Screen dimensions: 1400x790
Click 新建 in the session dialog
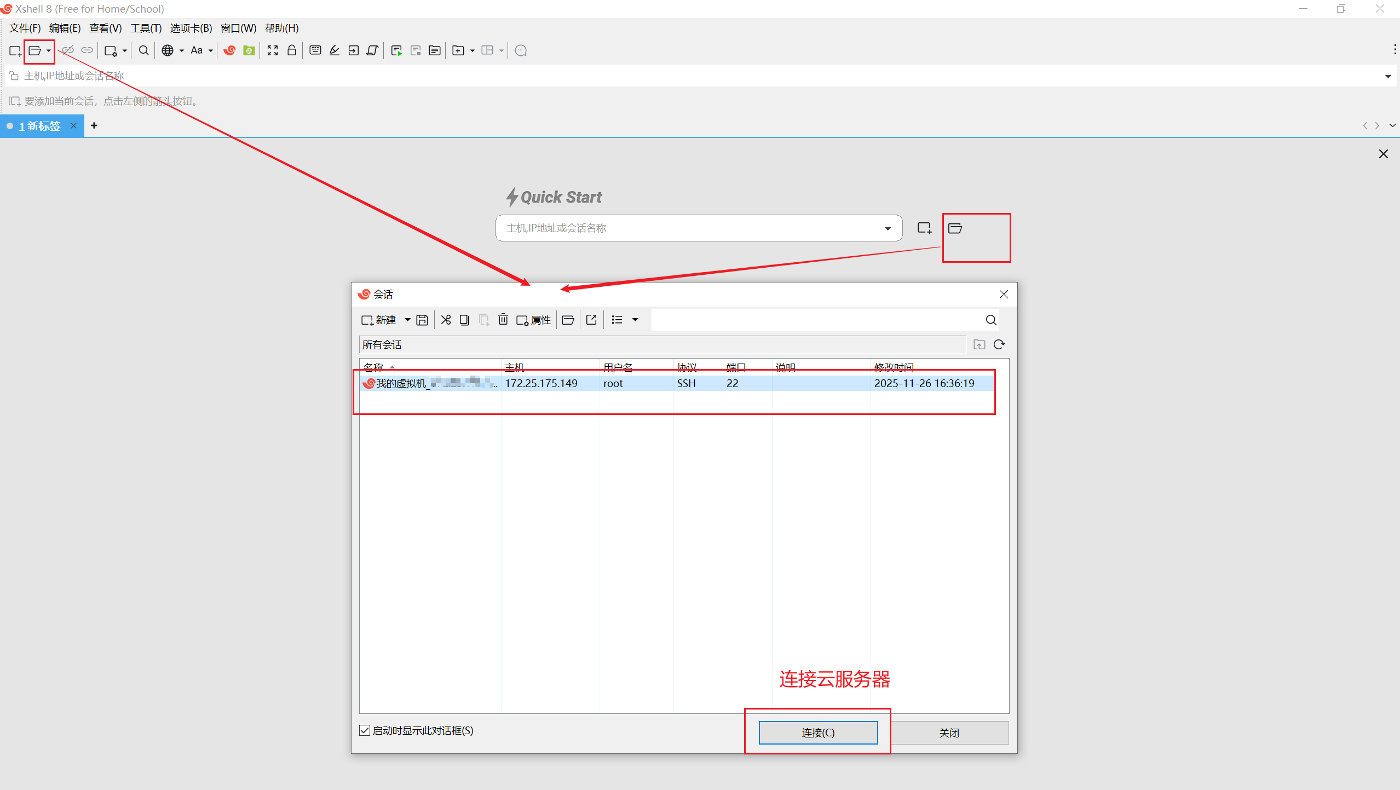click(378, 320)
